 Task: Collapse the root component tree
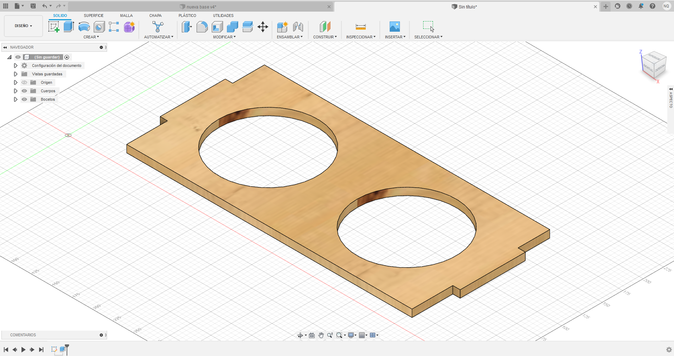point(10,57)
